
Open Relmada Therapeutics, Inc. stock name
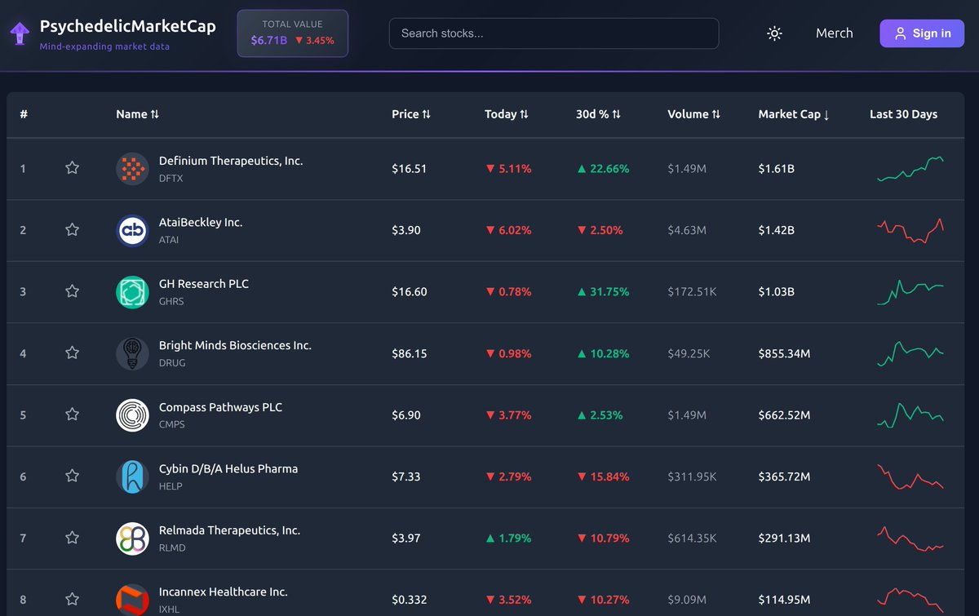(229, 530)
